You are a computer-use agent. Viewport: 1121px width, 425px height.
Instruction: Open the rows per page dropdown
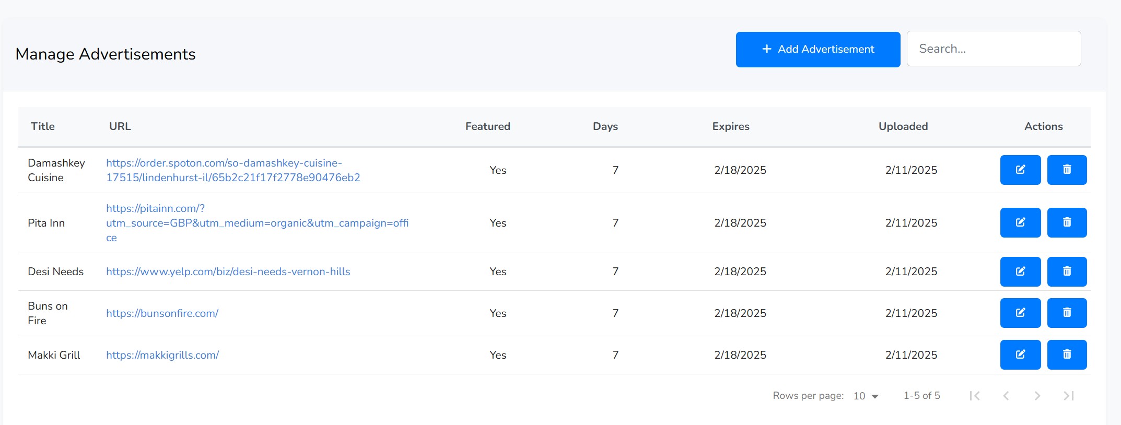866,396
